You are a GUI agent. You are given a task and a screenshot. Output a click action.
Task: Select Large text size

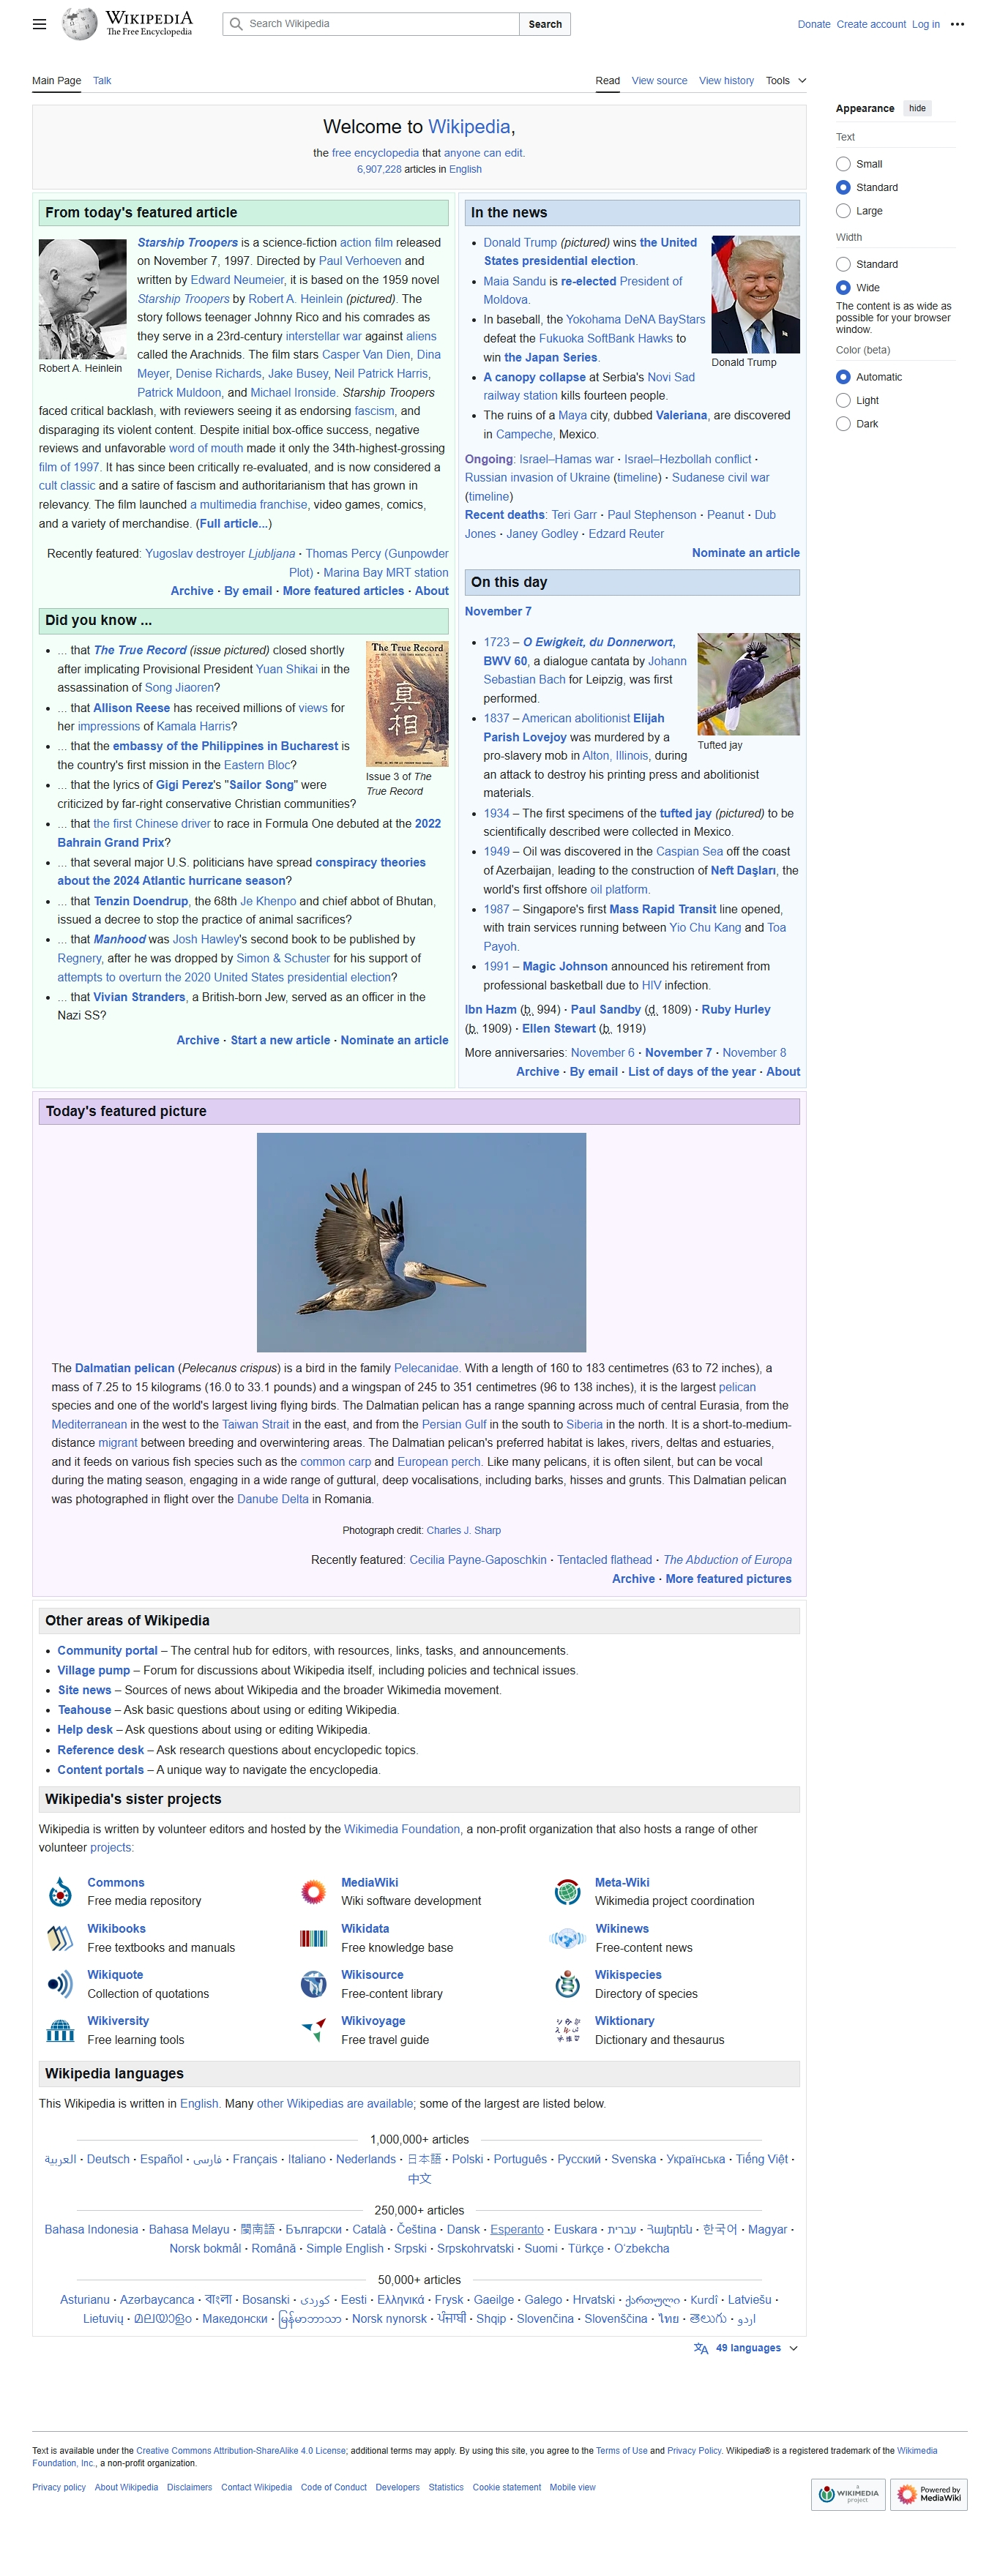point(843,211)
